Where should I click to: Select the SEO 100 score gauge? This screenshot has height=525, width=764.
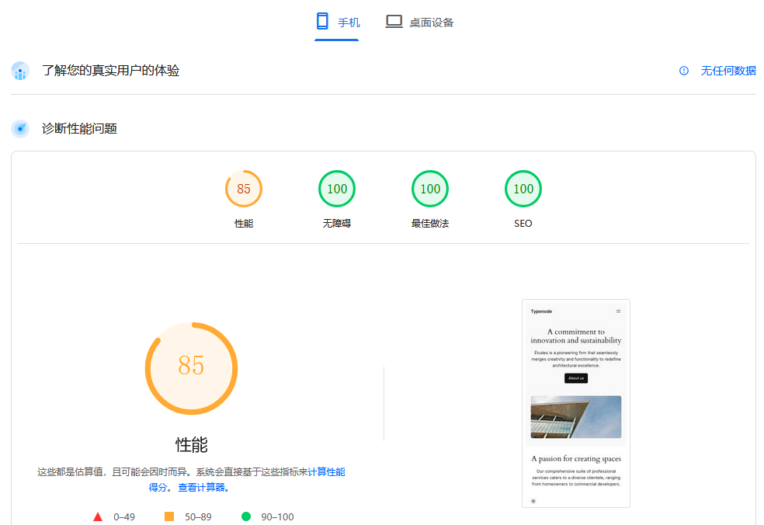[523, 189]
